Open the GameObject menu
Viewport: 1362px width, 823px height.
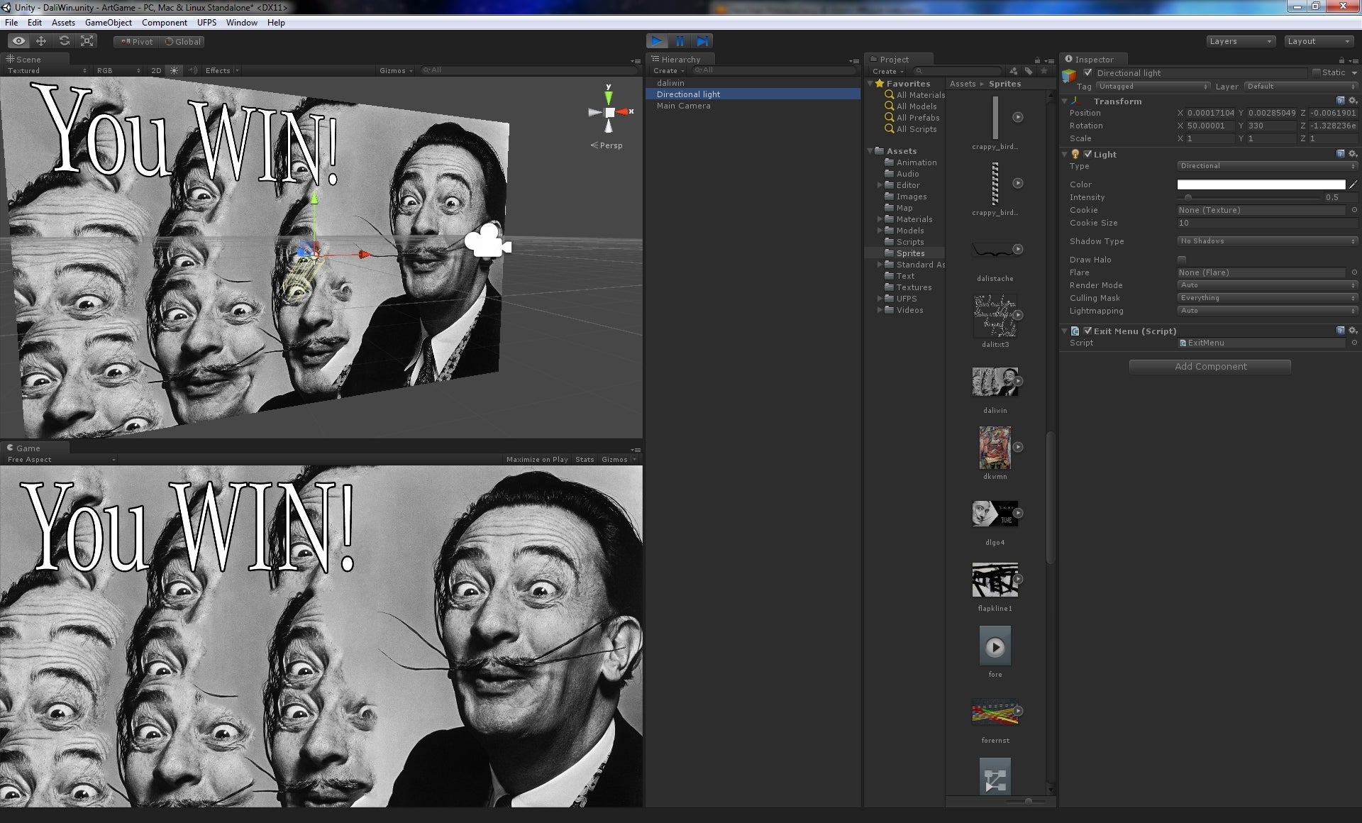coord(109,23)
